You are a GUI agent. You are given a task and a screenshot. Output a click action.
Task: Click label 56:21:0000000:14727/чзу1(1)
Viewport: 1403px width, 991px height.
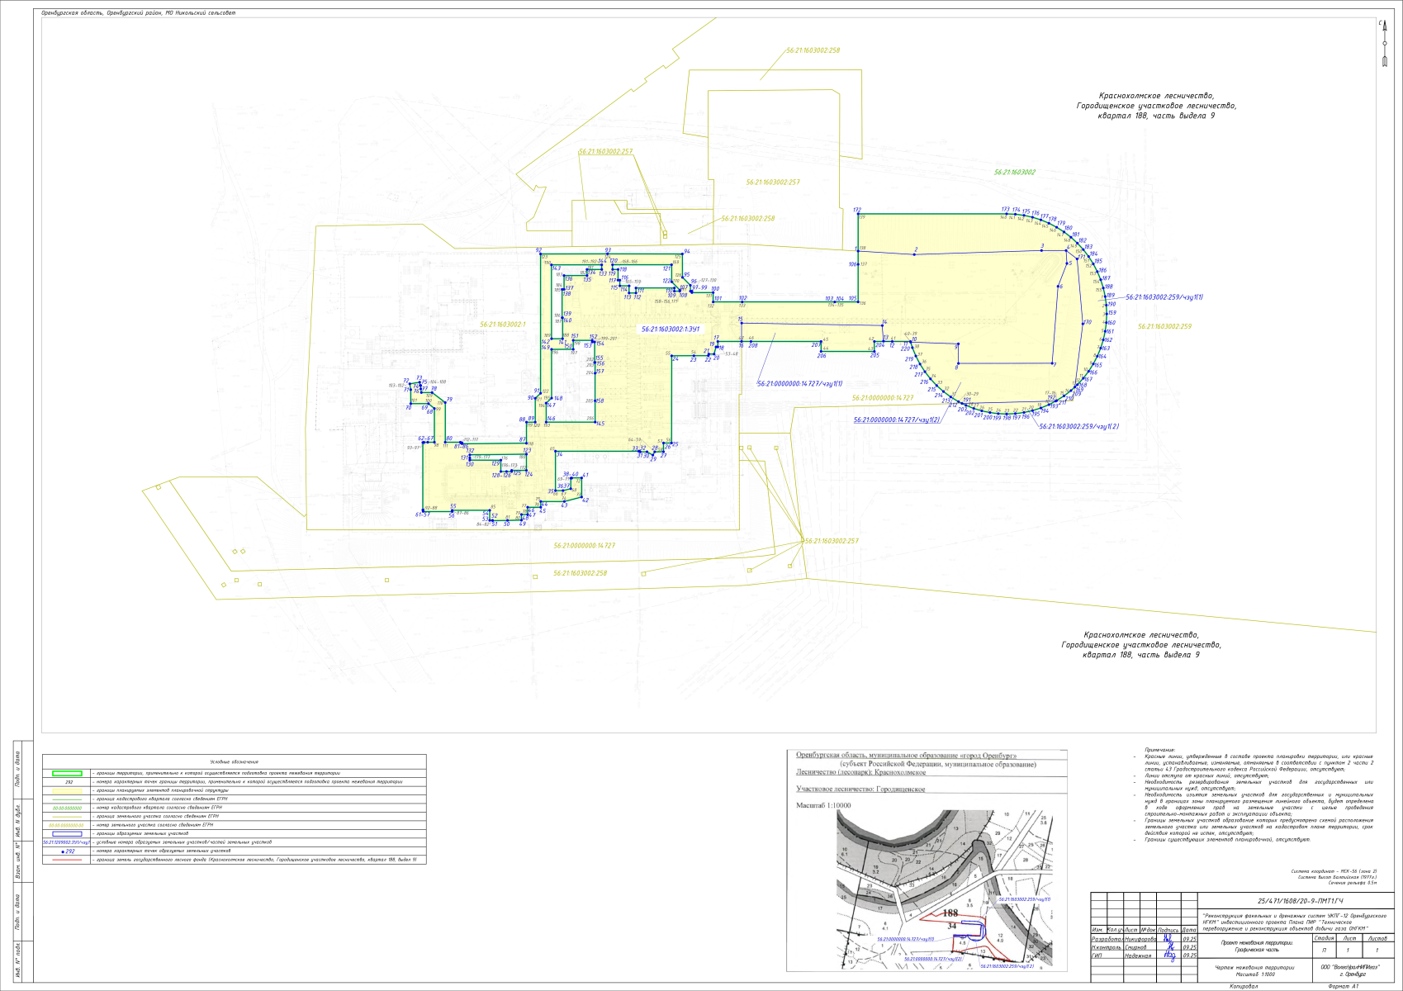click(799, 383)
